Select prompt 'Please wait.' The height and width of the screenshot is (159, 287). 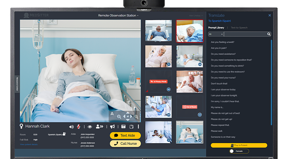pos(217,131)
